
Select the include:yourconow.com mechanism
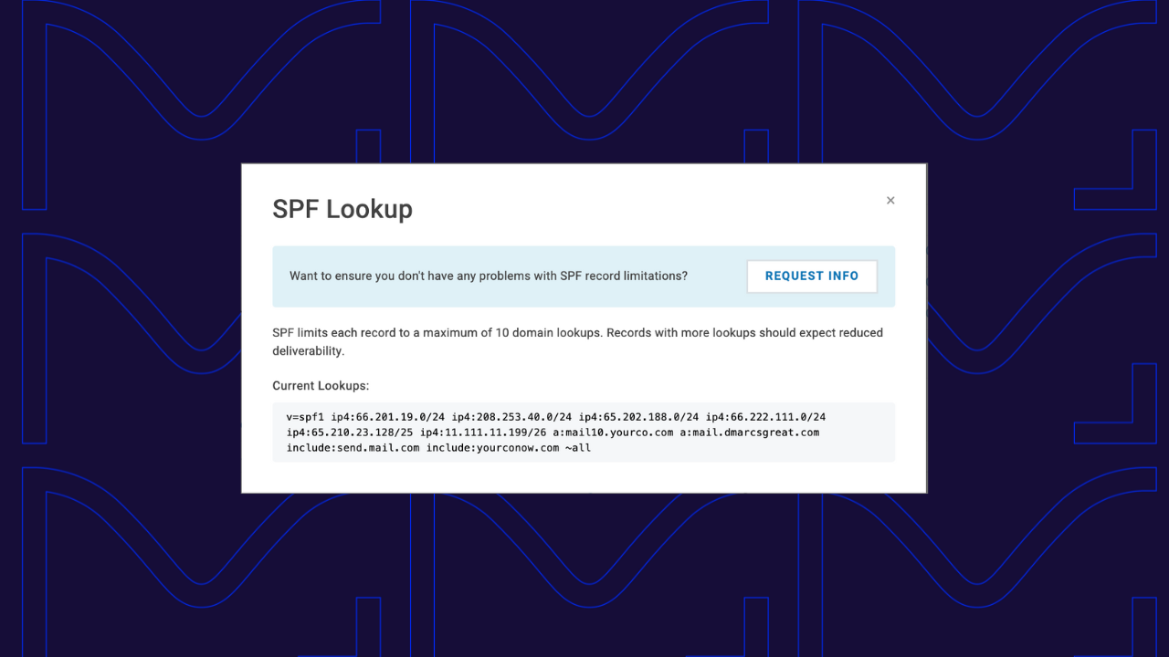pyautogui.click(x=493, y=447)
